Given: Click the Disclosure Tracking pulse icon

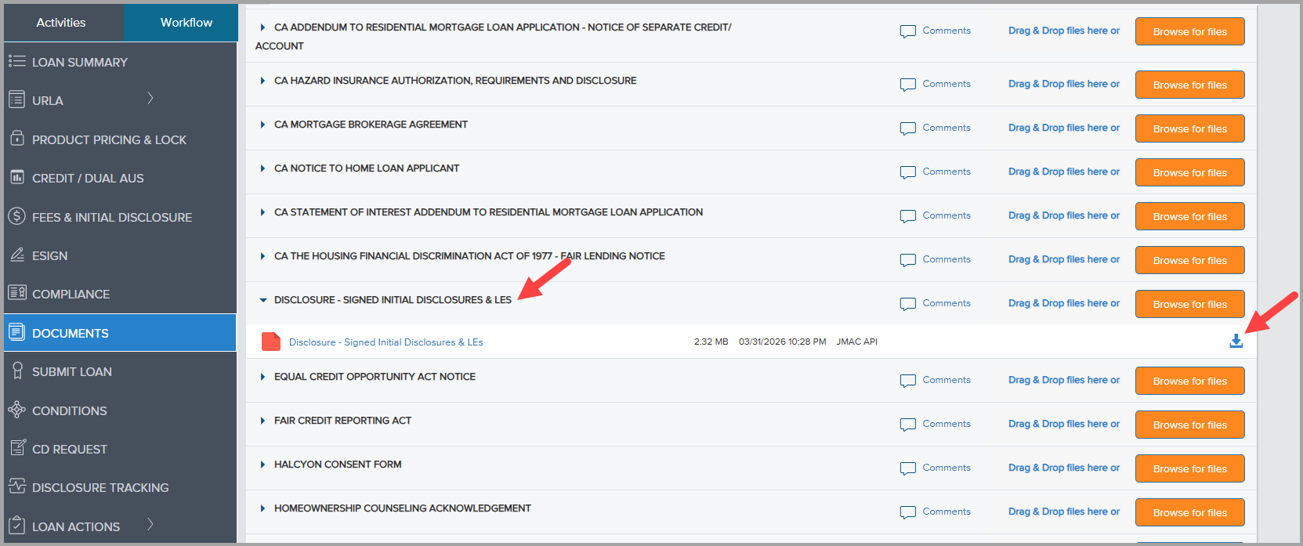Looking at the screenshot, I should (16, 486).
